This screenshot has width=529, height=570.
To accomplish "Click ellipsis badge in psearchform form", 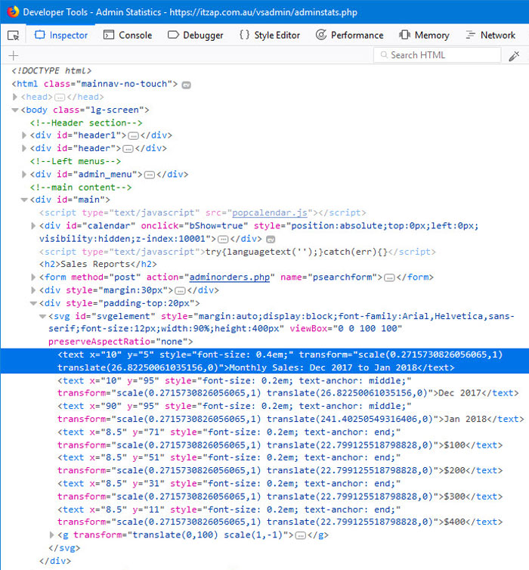I will (x=389, y=277).
